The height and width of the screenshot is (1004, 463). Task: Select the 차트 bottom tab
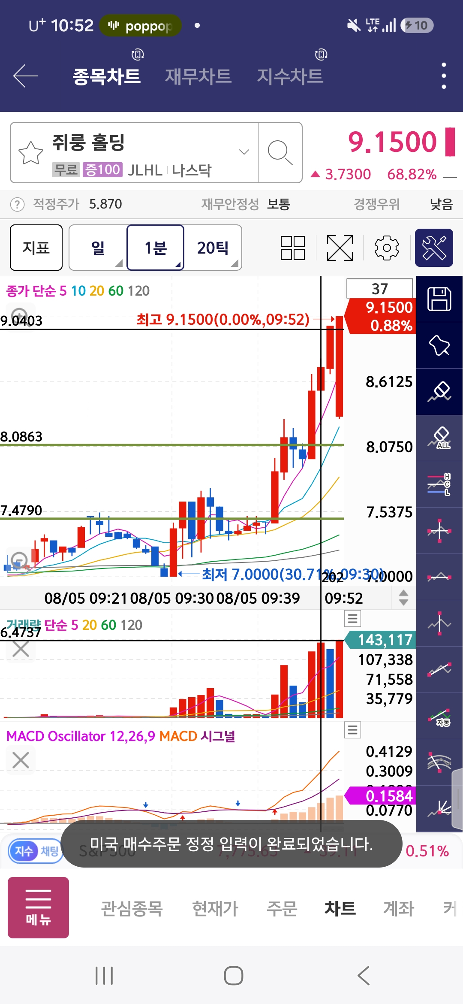340,908
